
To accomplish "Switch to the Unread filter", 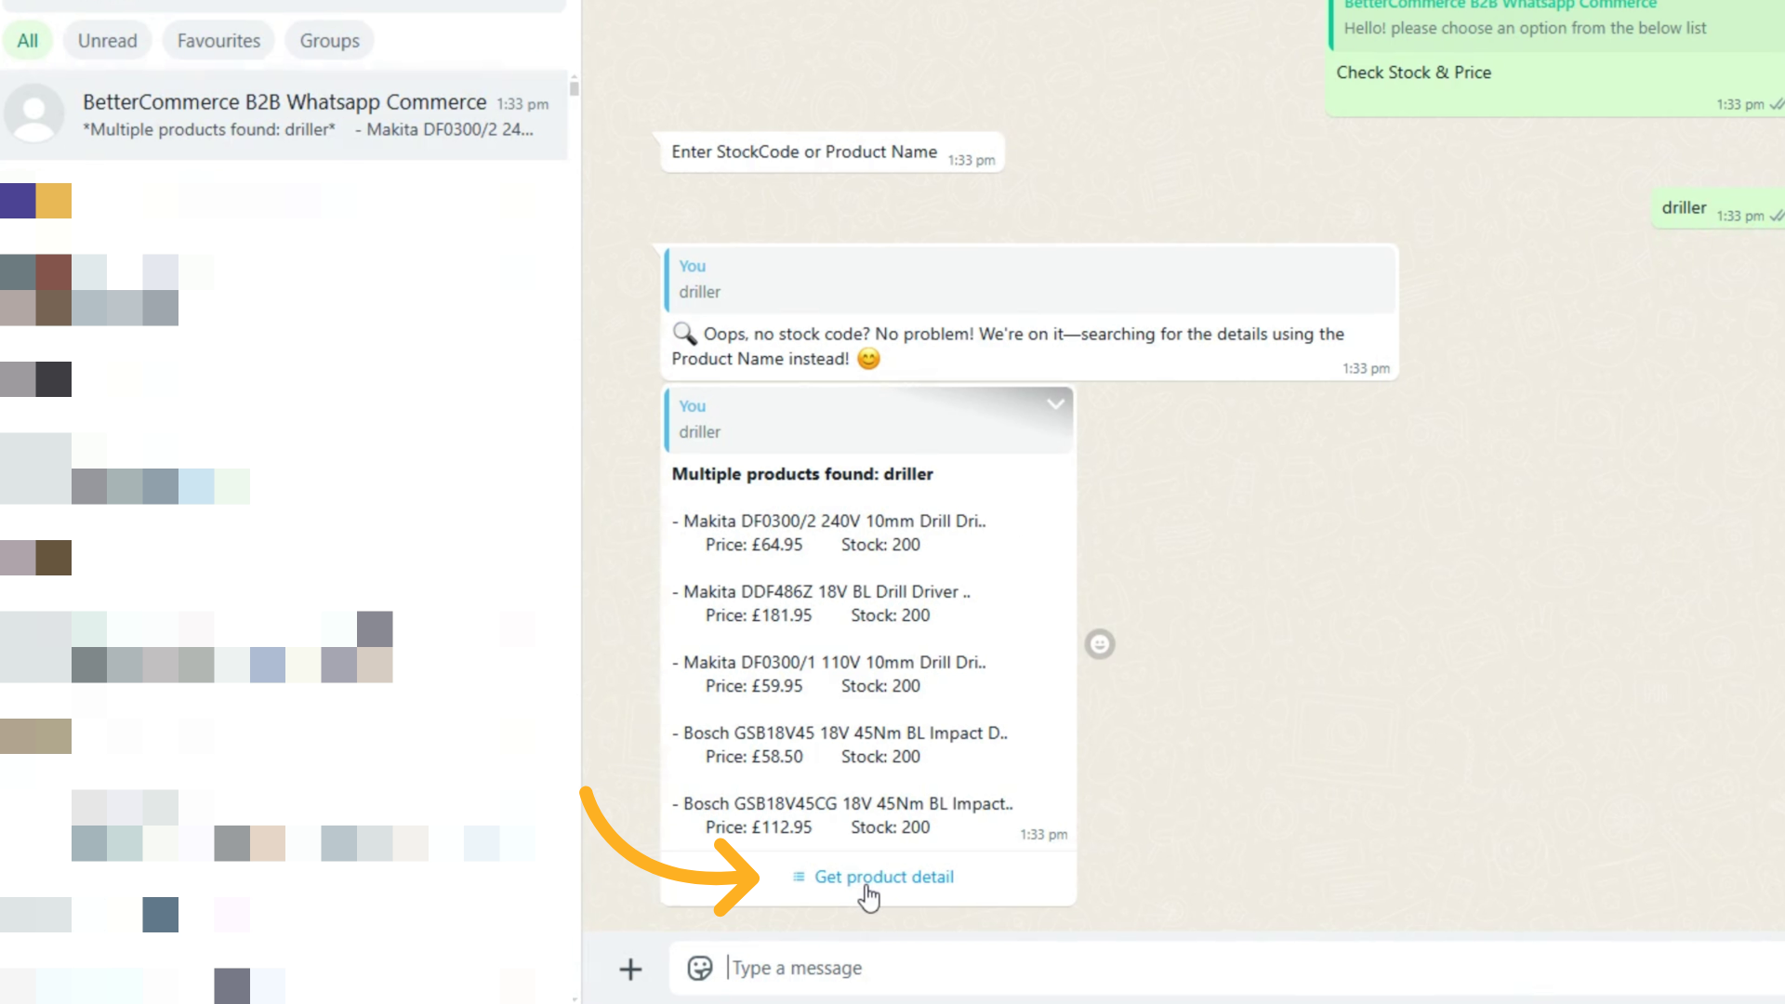I will pos(108,41).
